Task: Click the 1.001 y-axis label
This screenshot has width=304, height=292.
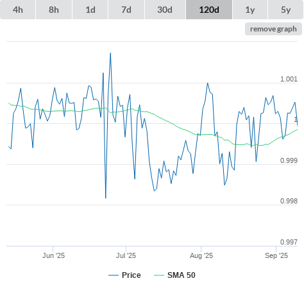Action: (x=289, y=79)
